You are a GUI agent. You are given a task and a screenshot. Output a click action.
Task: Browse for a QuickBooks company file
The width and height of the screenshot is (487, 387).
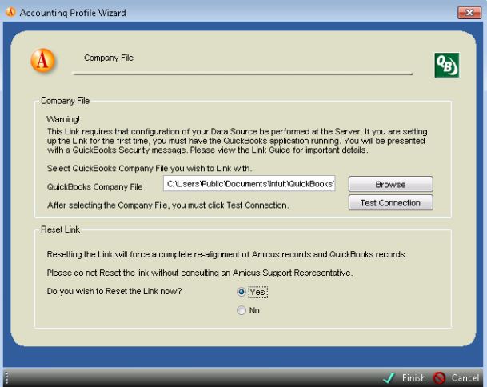[391, 184]
